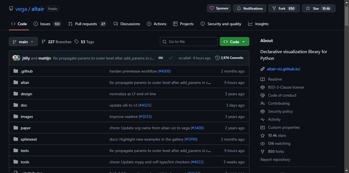
Task: Open pull request #3033 link
Action: coord(145,117)
